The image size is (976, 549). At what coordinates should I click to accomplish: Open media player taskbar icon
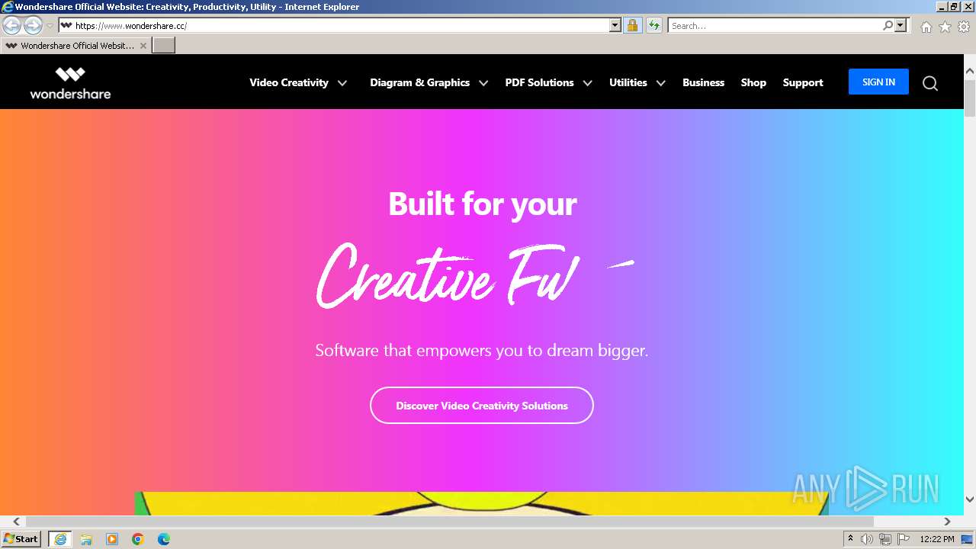(x=112, y=539)
